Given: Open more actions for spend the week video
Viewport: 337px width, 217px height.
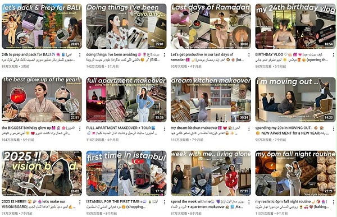Looking at the screenshot, I should pyautogui.click(x=249, y=202).
